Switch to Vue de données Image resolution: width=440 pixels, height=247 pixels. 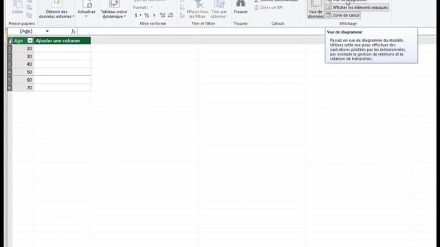316,10
